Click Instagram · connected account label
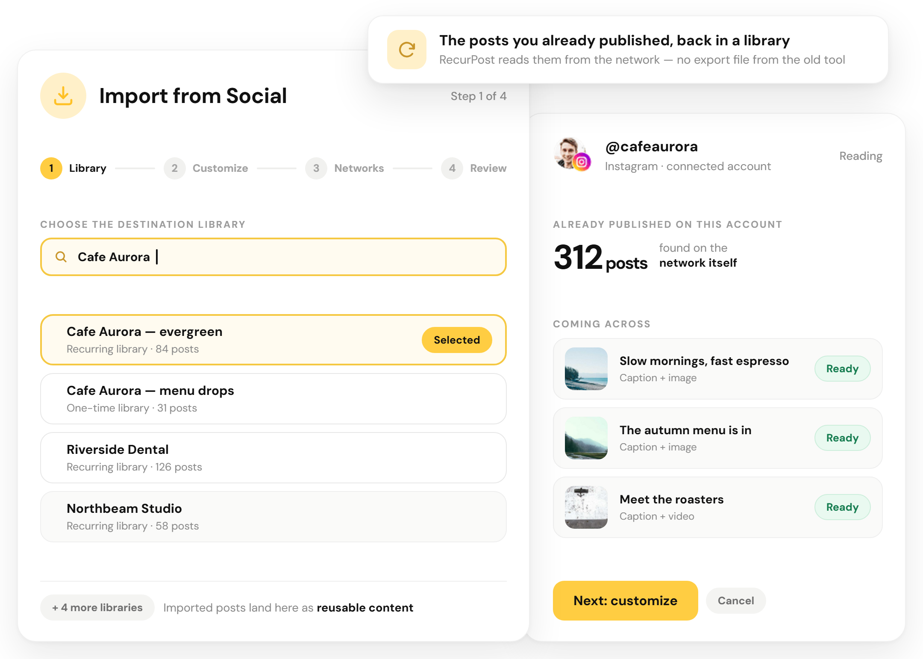Image resolution: width=923 pixels, height=659 pixels. pos(688,167)
